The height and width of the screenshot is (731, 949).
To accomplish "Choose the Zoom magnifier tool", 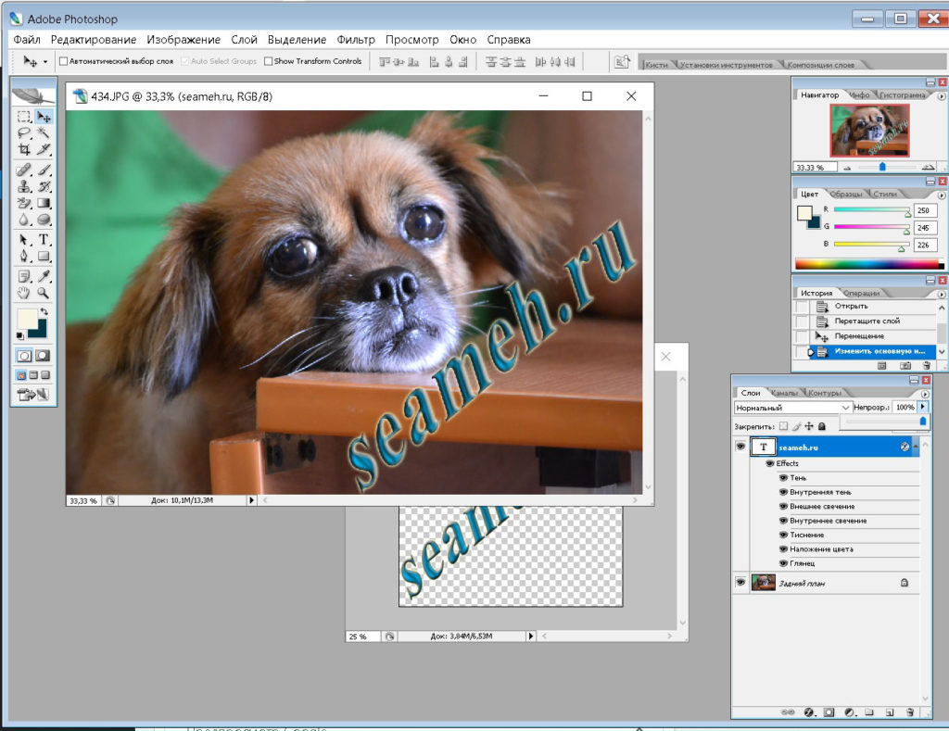I will coord(44,293).
